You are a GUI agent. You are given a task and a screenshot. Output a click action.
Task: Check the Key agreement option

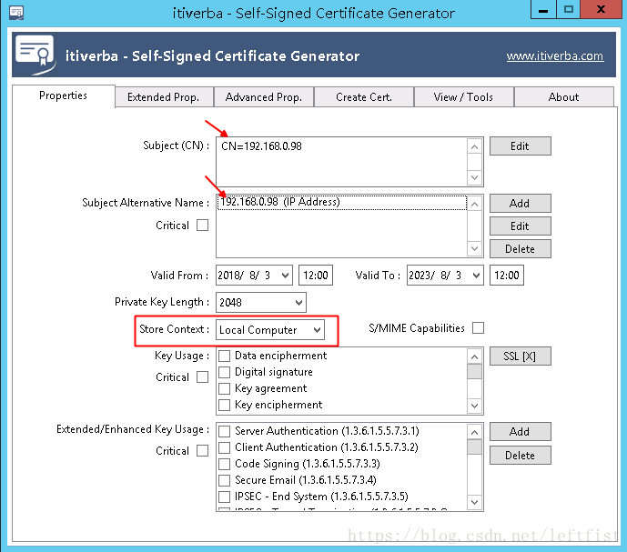[225, 388]
